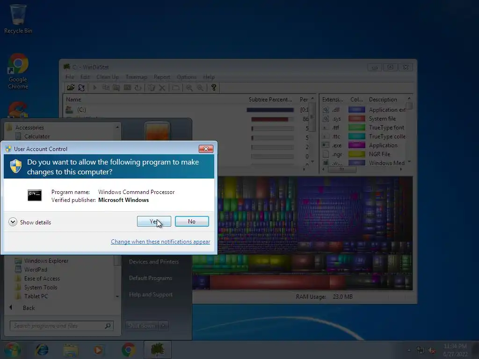Screen dimensions: 479x359
Task: Click the Search programs and files box
Action: (62, 326)
